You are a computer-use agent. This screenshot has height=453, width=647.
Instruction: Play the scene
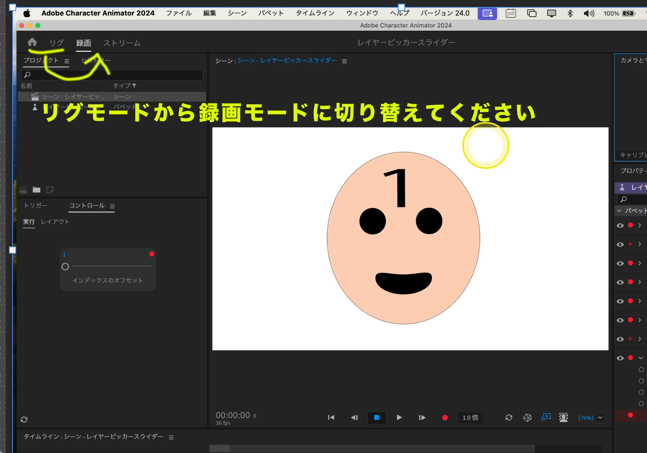click(399, 417)
